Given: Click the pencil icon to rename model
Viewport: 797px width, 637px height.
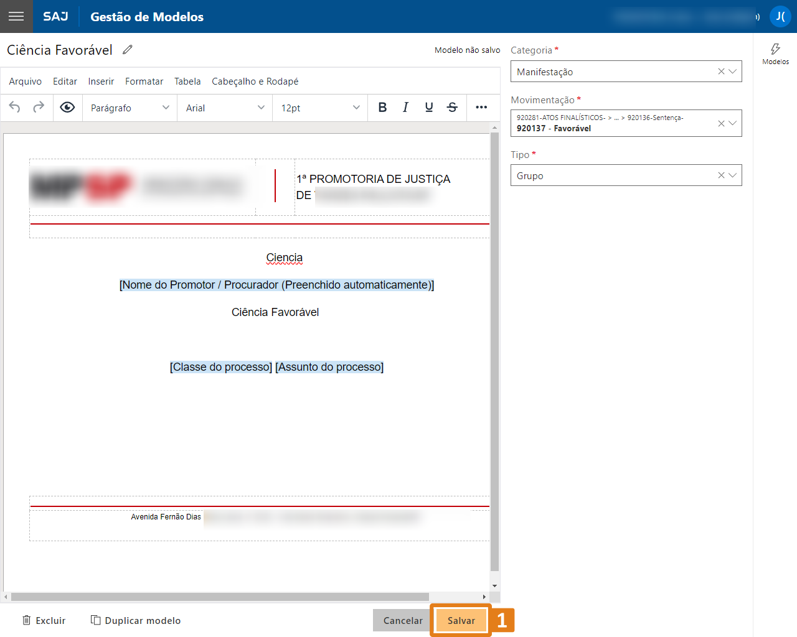Looking at the screenshot, I should click(x=128, y=50).
